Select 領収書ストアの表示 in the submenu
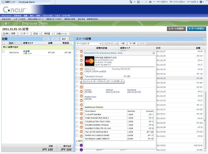Viewport: 208px width, 154px height. pos(54,19)
